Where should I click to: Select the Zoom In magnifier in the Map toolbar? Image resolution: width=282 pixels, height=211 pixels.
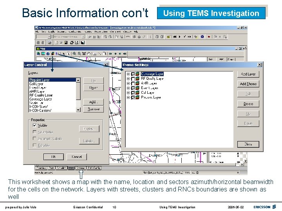(x=74, y=54)
